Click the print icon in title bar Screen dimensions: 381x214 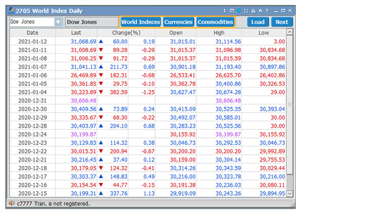(x=253, y=11)
